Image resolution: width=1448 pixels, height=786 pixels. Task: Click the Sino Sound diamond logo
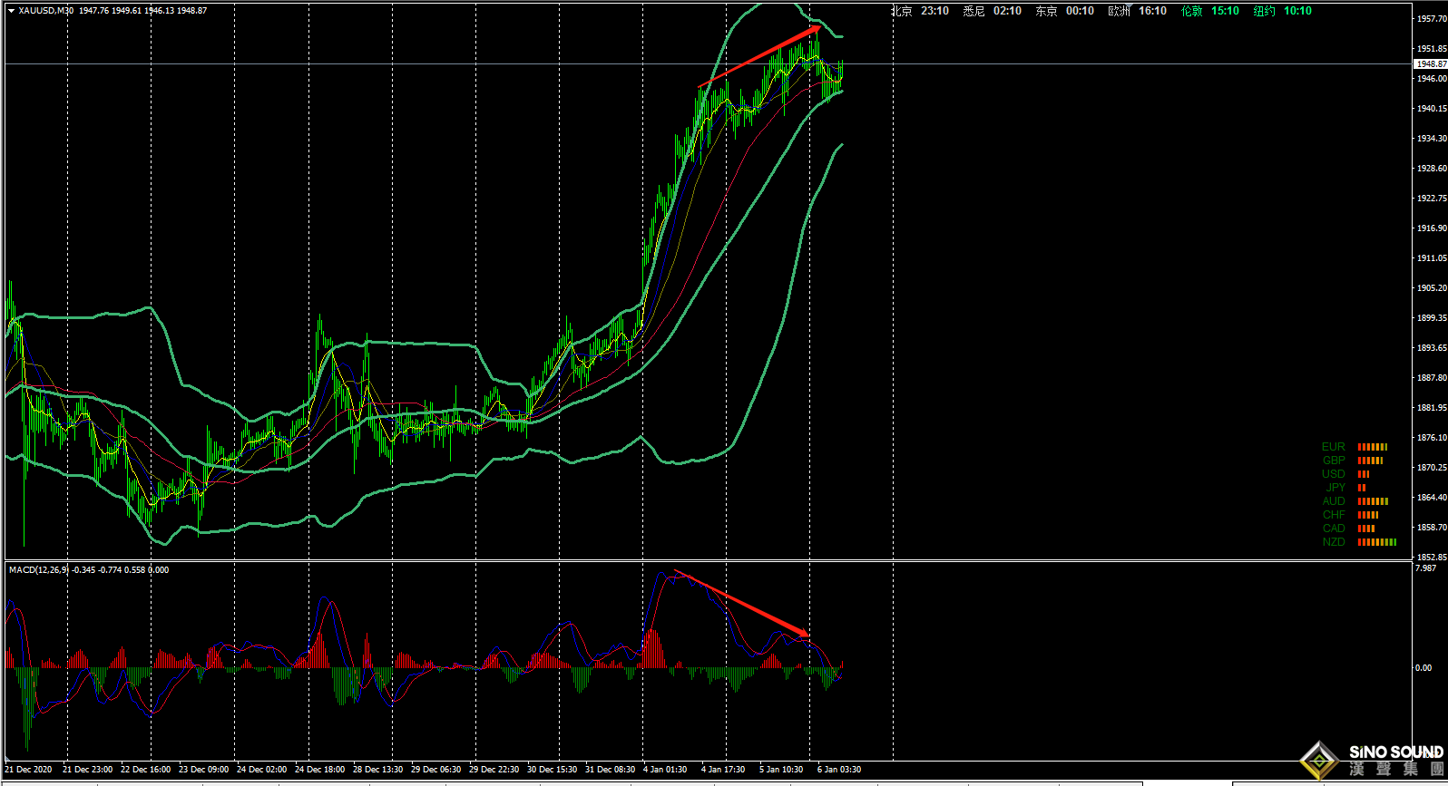(1319, 760)
